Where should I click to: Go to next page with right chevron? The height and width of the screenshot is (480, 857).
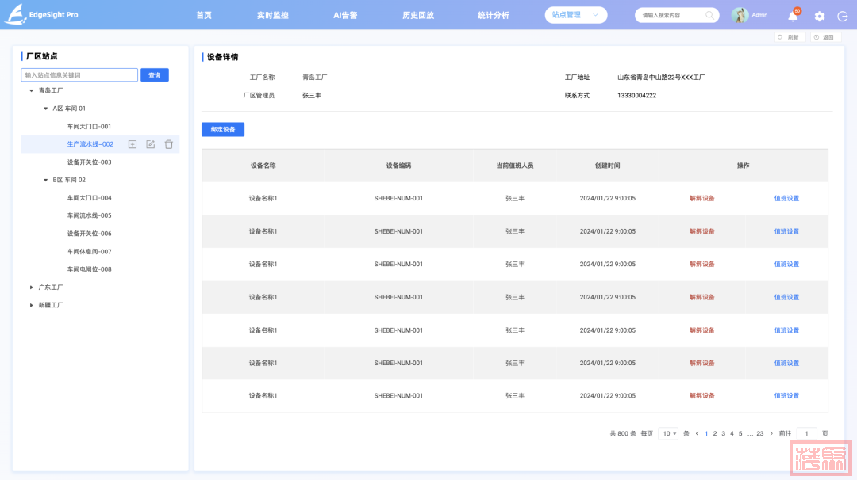click(771, 433)
